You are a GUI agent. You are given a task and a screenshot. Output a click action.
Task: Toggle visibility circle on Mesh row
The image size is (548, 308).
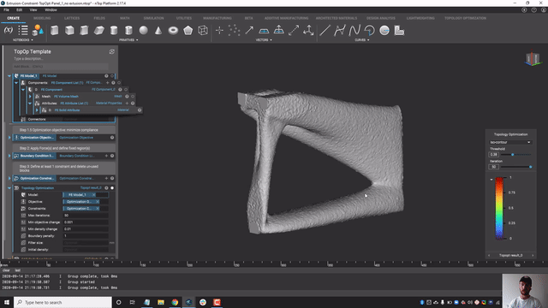click(x=133, y=97)
